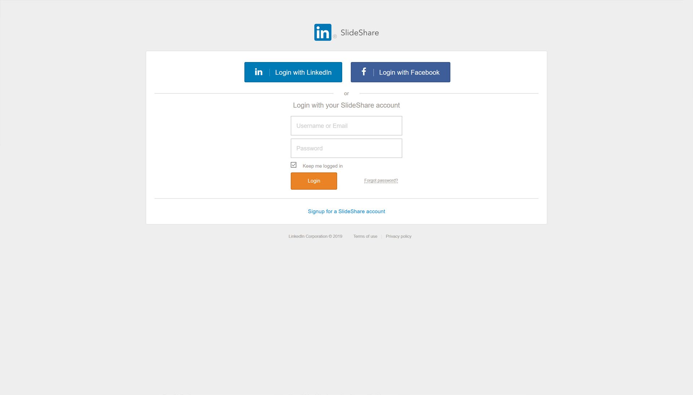Click the LinkedIn logo at top

(x=323, y=32)
